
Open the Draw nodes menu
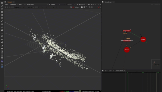[2, 6]
